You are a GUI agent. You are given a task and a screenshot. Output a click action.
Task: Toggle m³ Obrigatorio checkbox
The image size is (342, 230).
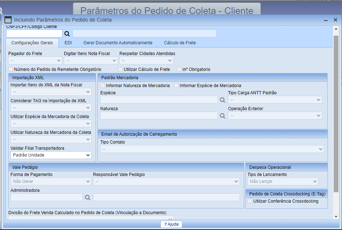point(179,69)
